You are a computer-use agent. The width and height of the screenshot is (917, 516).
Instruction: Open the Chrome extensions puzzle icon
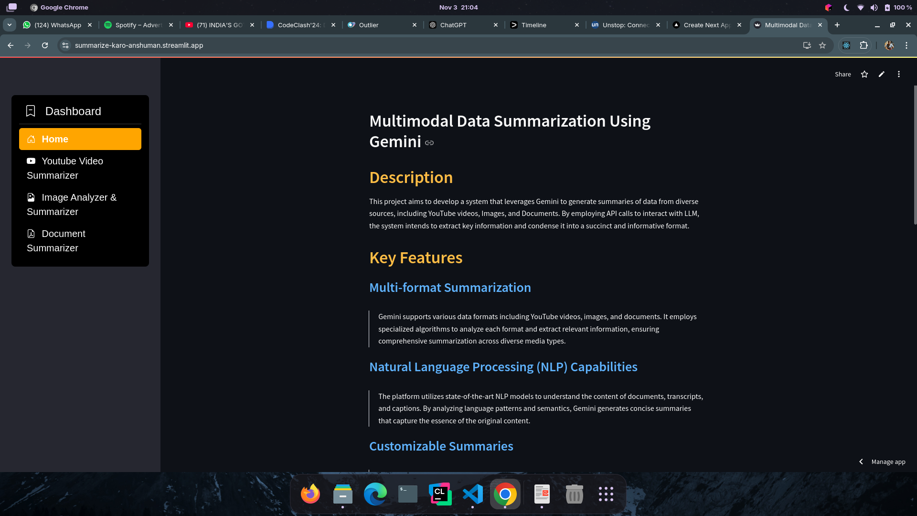click(864, 45)
